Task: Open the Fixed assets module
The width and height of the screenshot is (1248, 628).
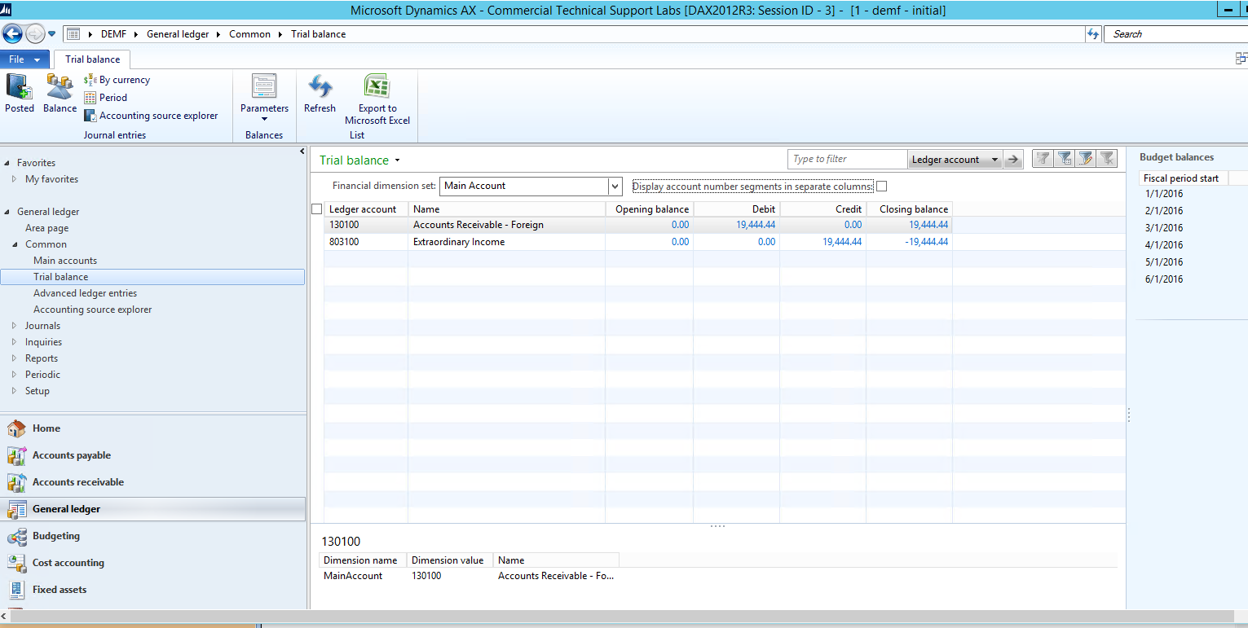Action: (x=59, y=589)
